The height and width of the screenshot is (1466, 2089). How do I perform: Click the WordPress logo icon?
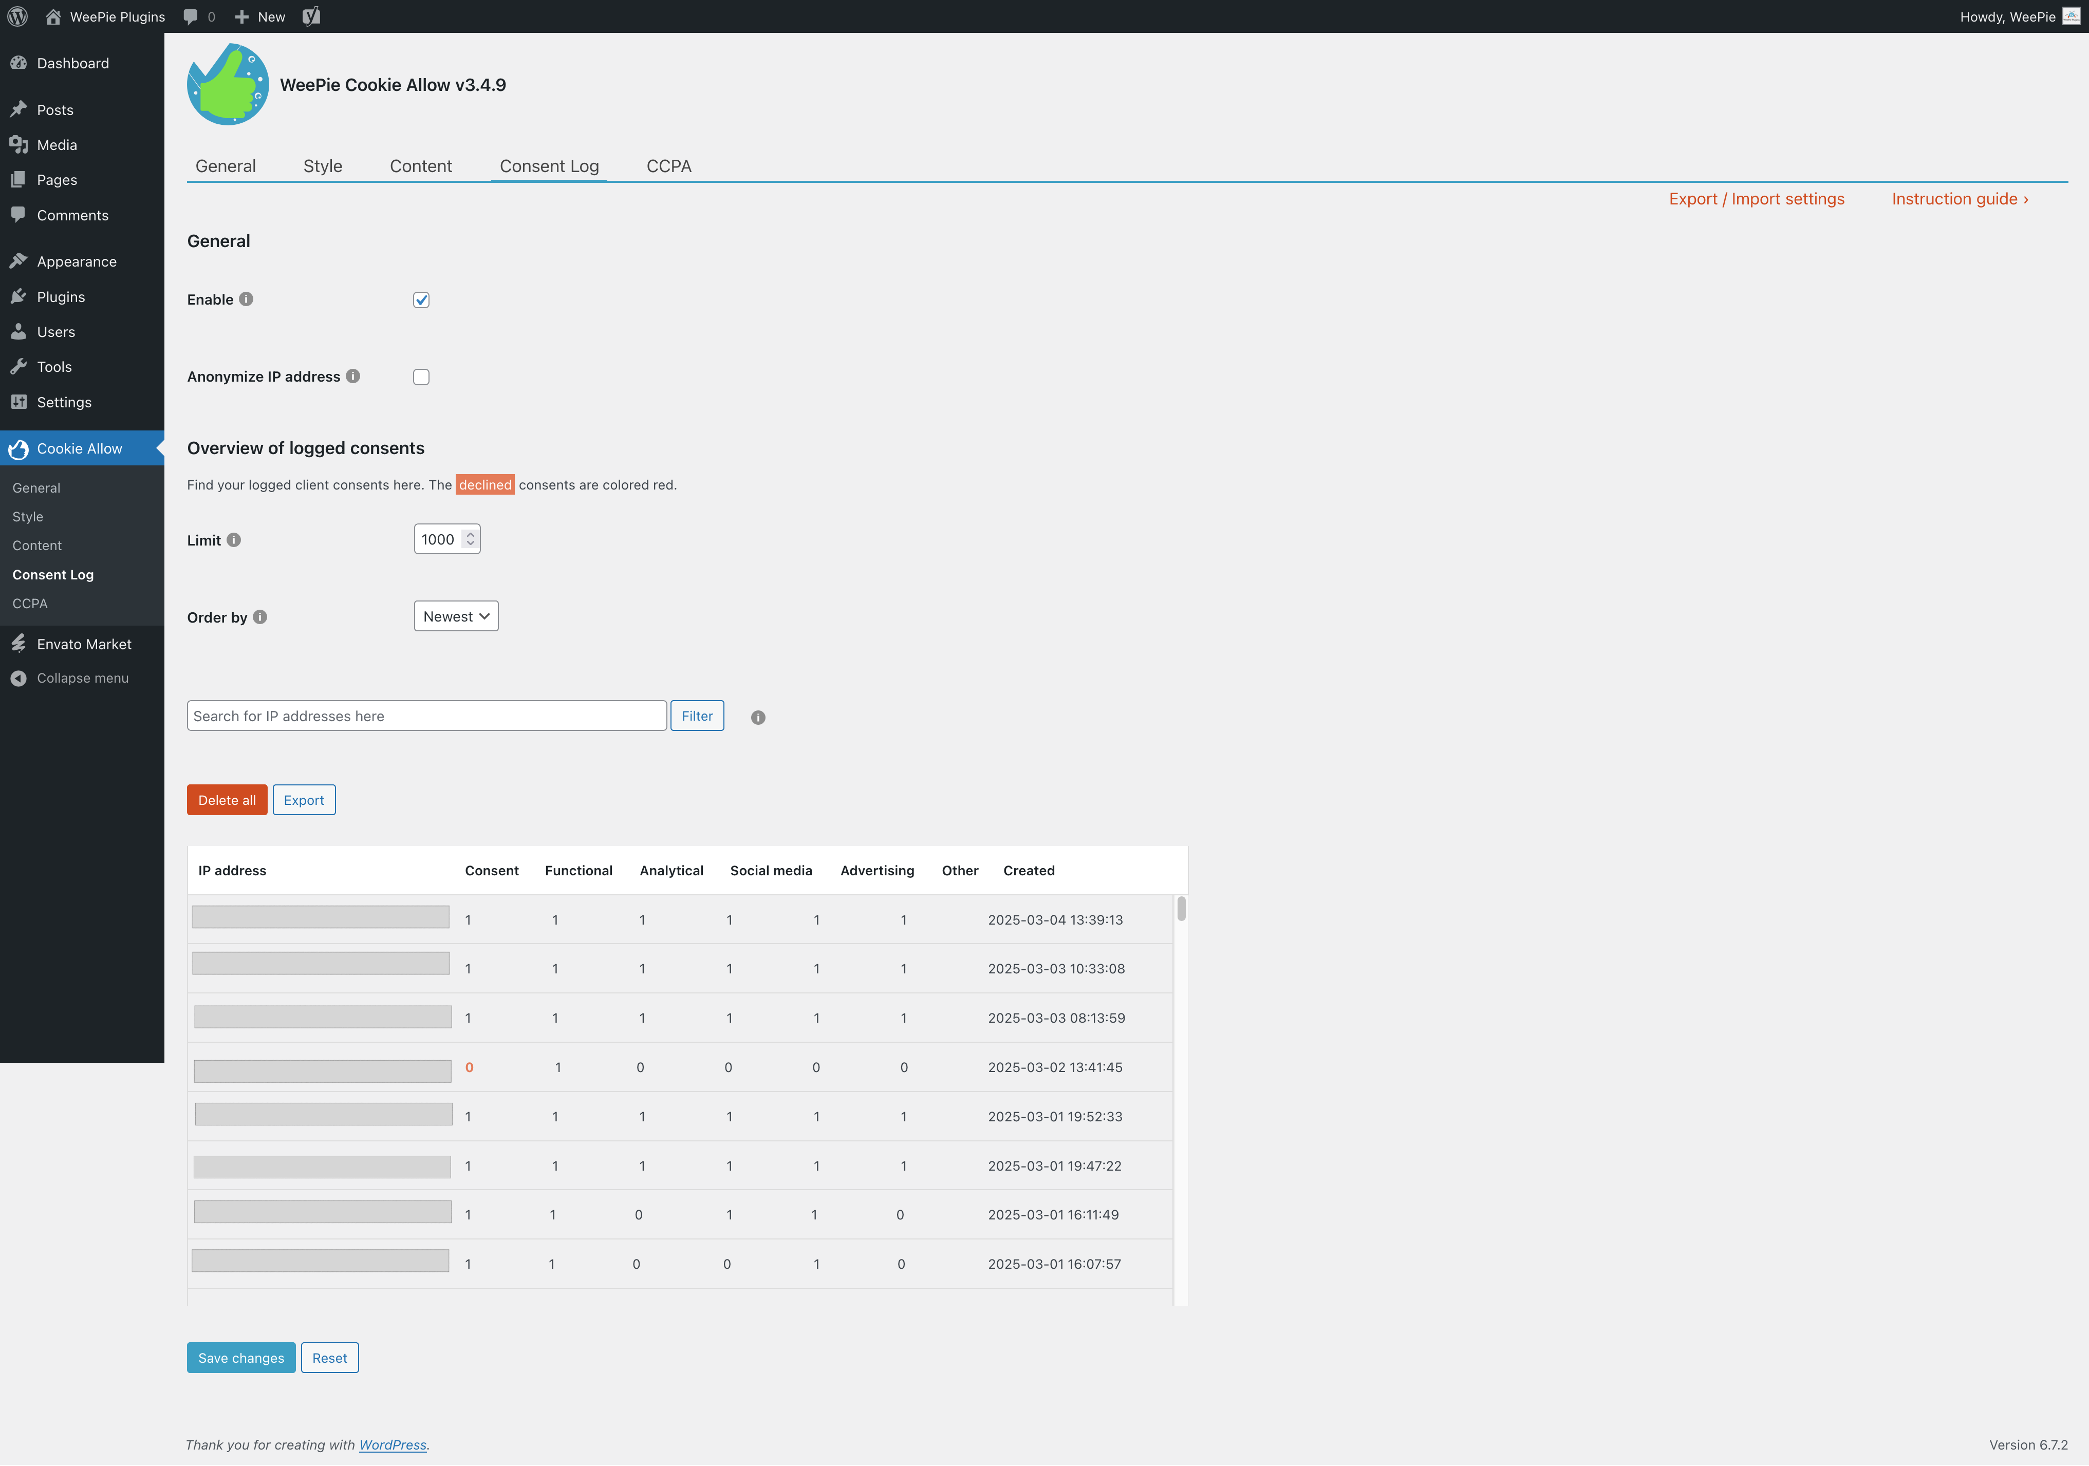pos(17,16)
